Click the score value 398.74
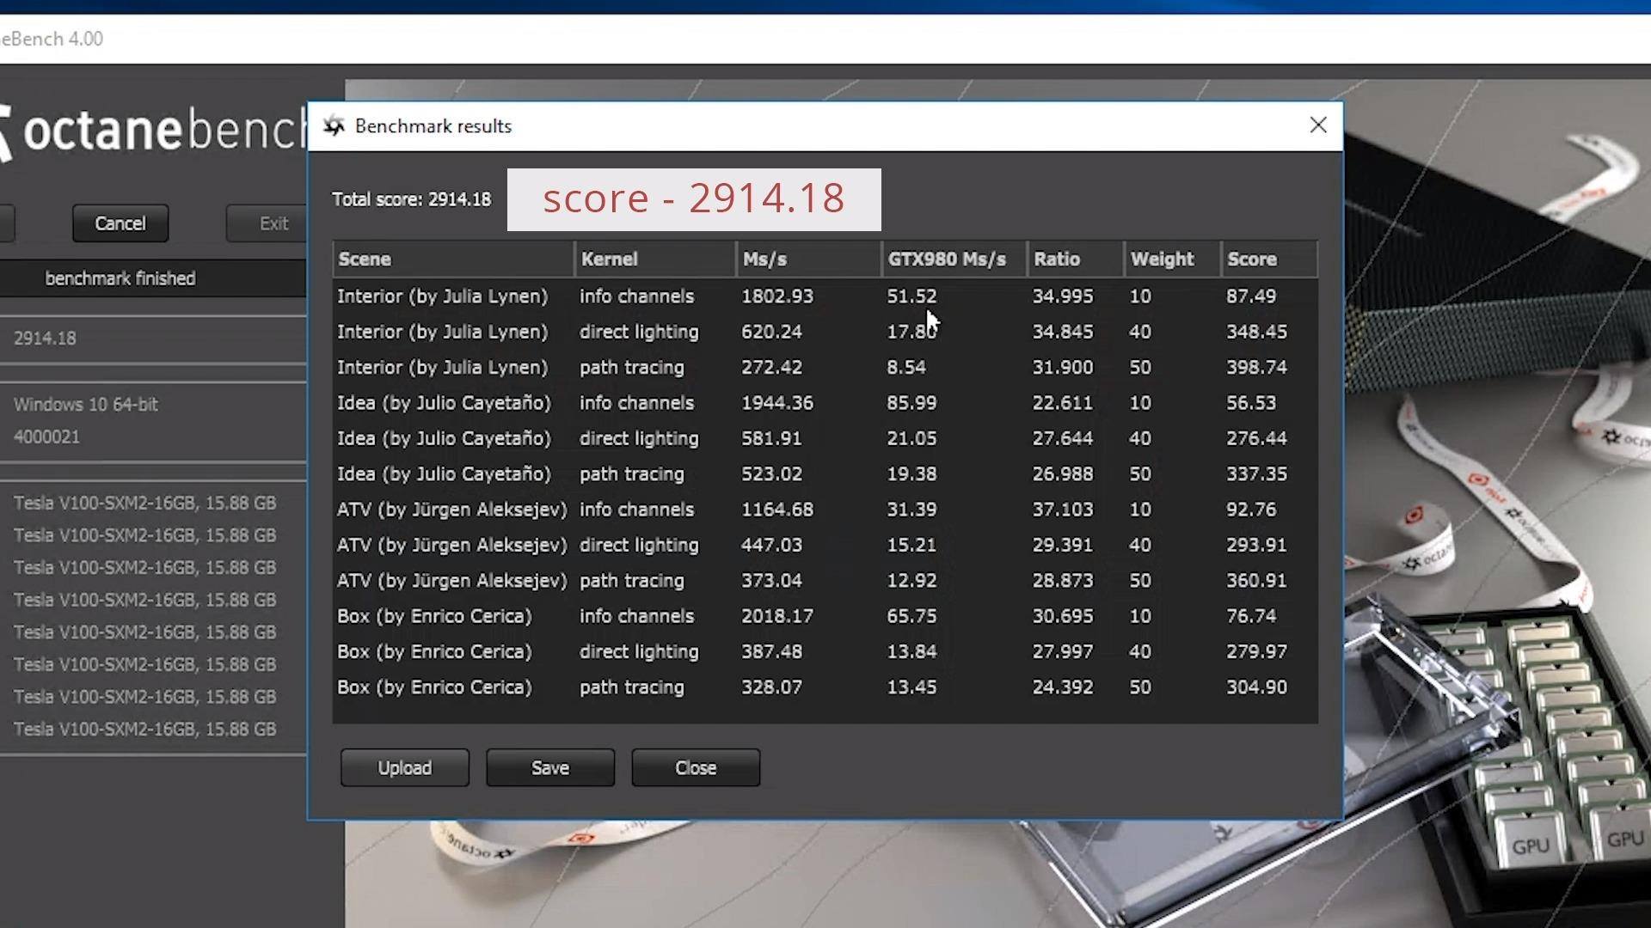The image size is (1651, 928). click(1256, 368)
